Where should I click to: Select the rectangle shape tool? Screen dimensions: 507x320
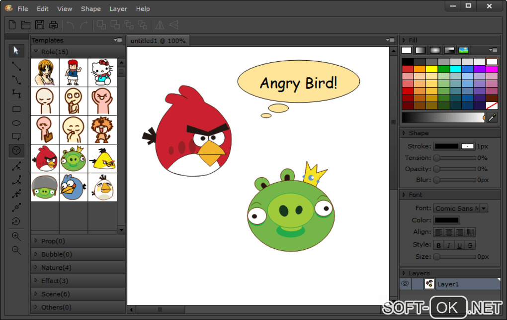pos(16,109)
